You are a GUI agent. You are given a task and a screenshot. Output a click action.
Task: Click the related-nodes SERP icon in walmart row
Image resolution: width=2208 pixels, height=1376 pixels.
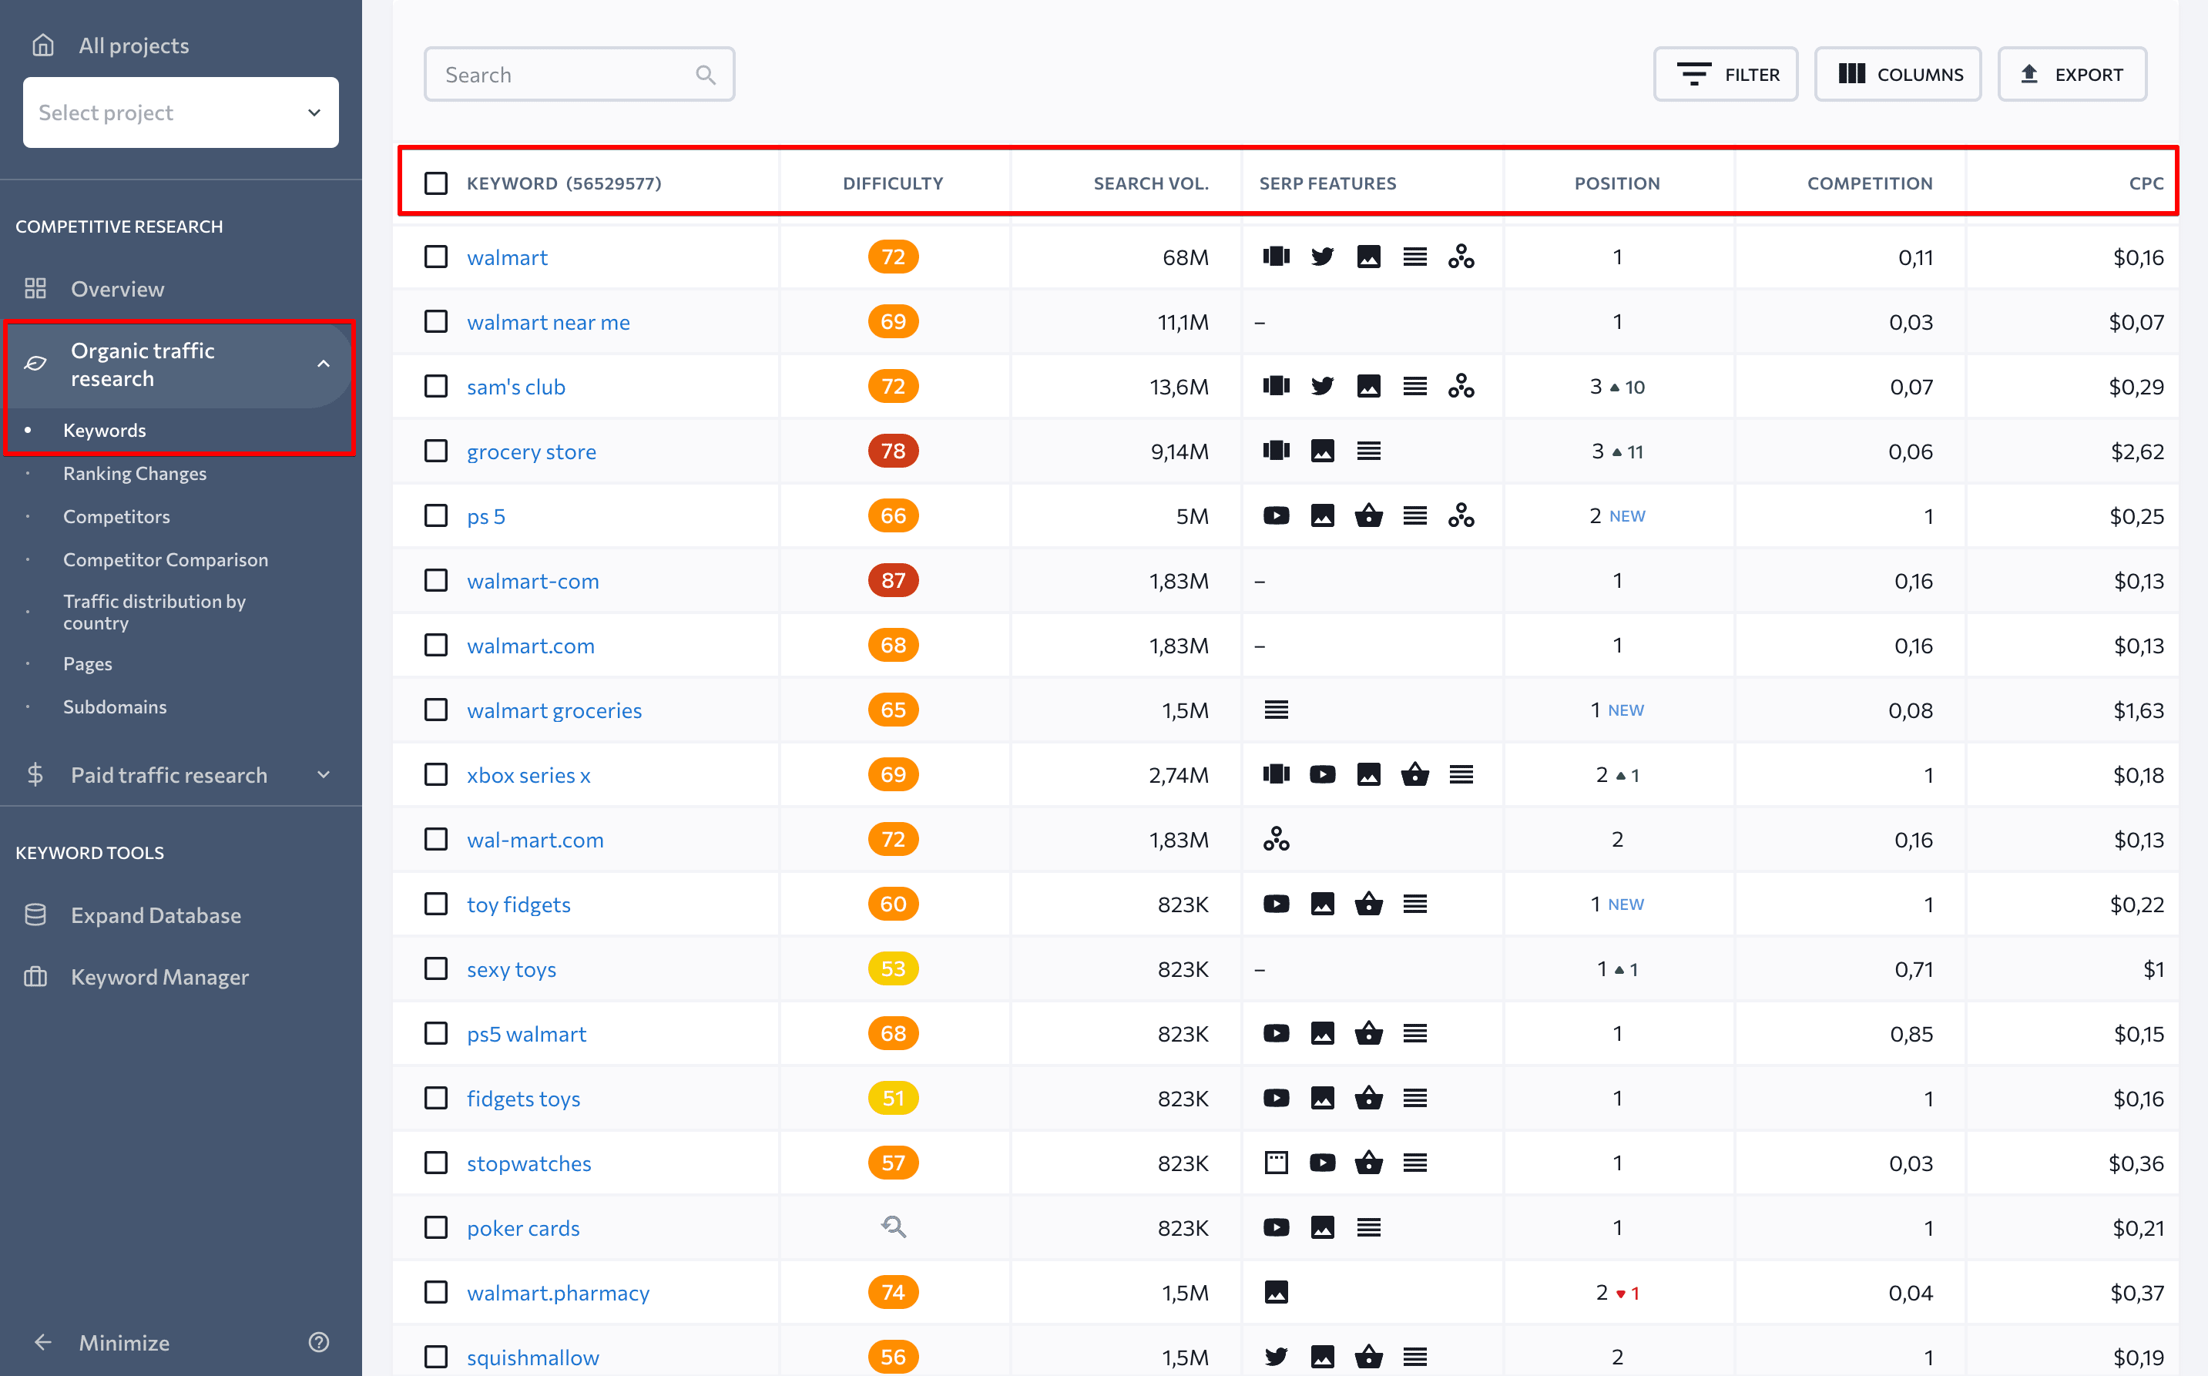point(1461,257)
